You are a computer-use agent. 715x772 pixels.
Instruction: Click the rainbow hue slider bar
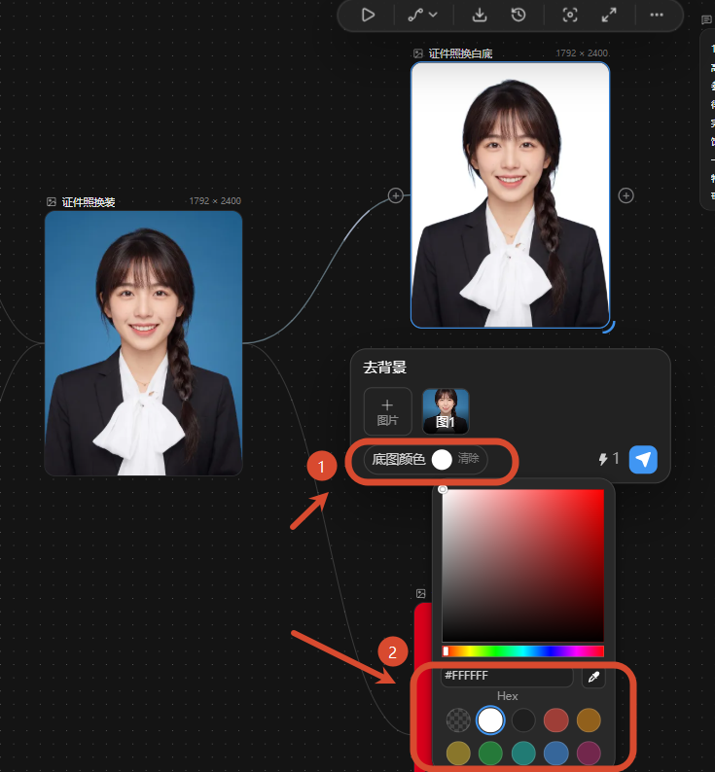click(523, 651)
